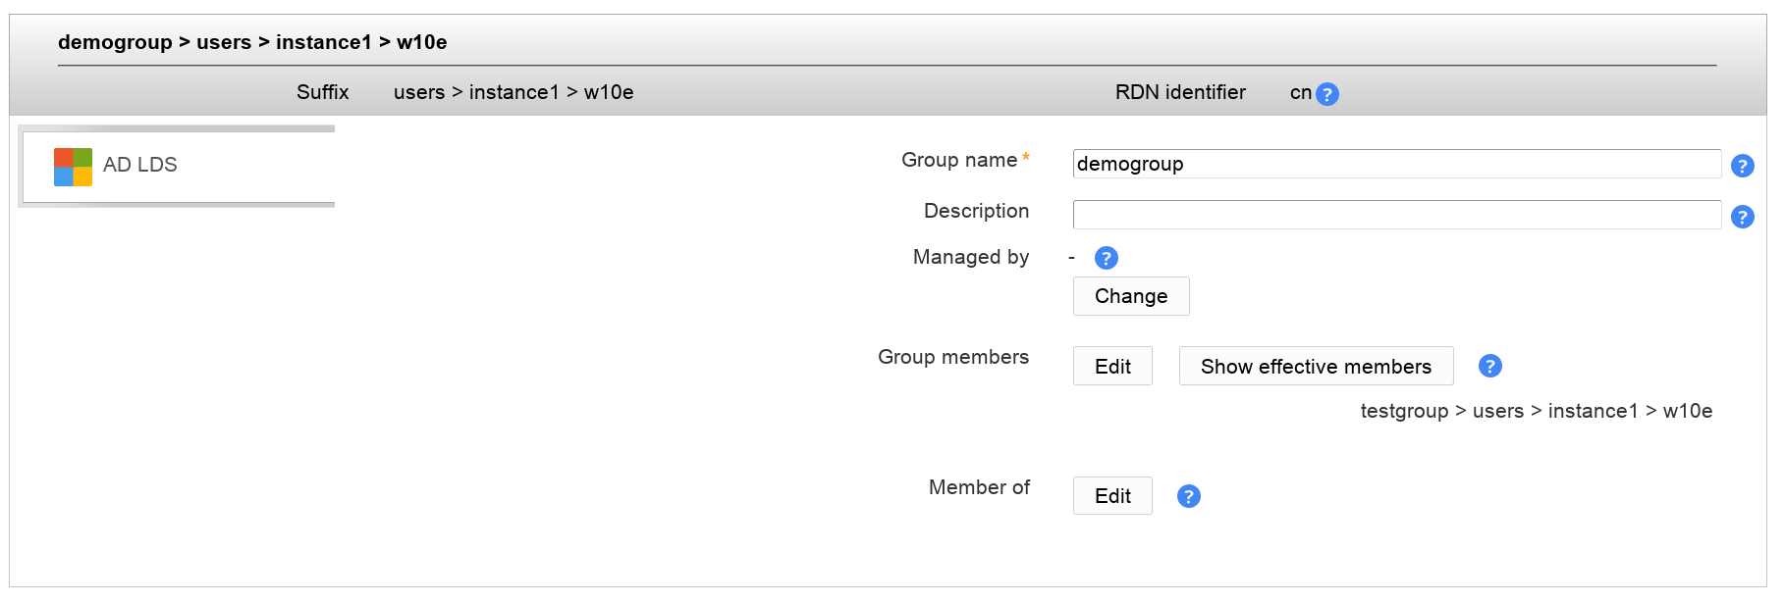Screen dimensions: 1784x603
Task: Click the Suffix value users > instance1 > w10e
Action: (x=513, y=92)
